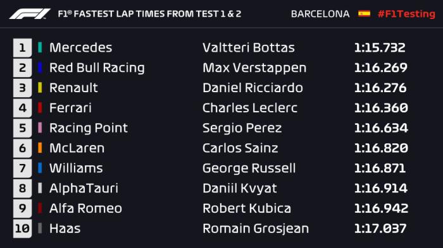The image size is (443, 248).
Task: Open the #F1Testing hashtag
Action: coord(406,13)
